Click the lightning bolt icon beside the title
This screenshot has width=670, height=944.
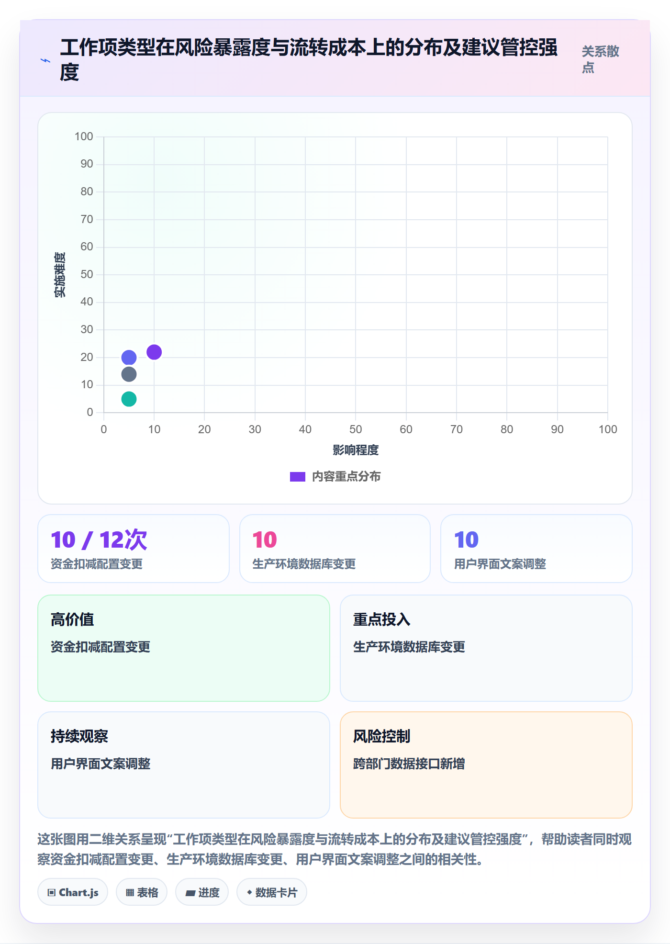point(45,61)
